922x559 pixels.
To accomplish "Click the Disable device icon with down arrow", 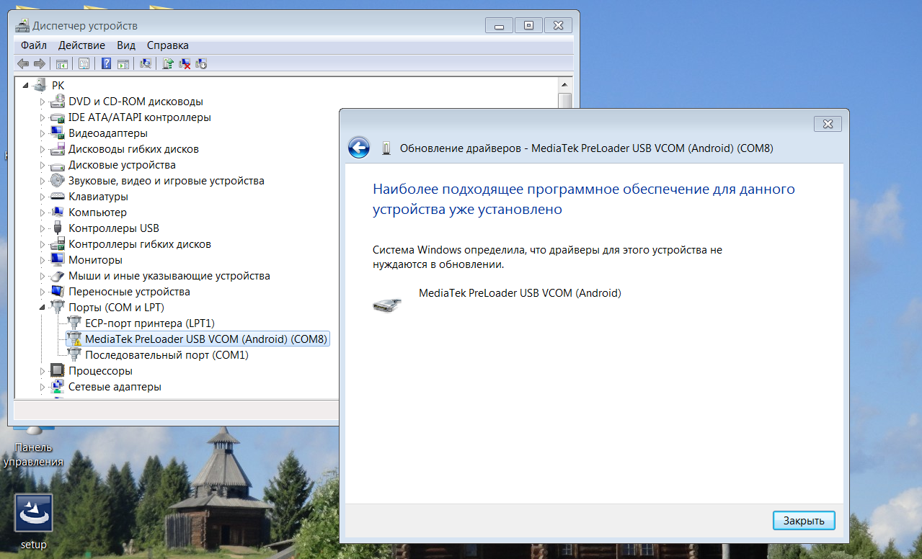I will (201, 63).
